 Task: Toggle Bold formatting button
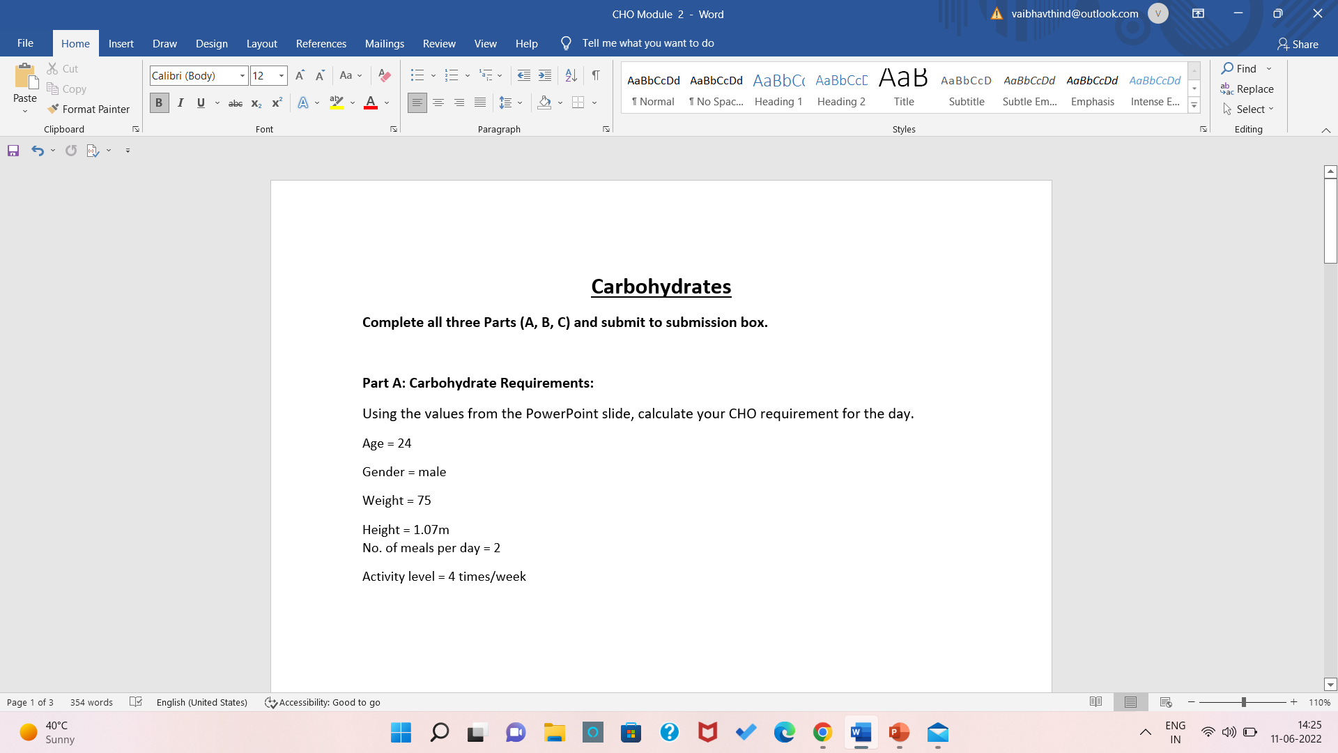click(159, 103)
